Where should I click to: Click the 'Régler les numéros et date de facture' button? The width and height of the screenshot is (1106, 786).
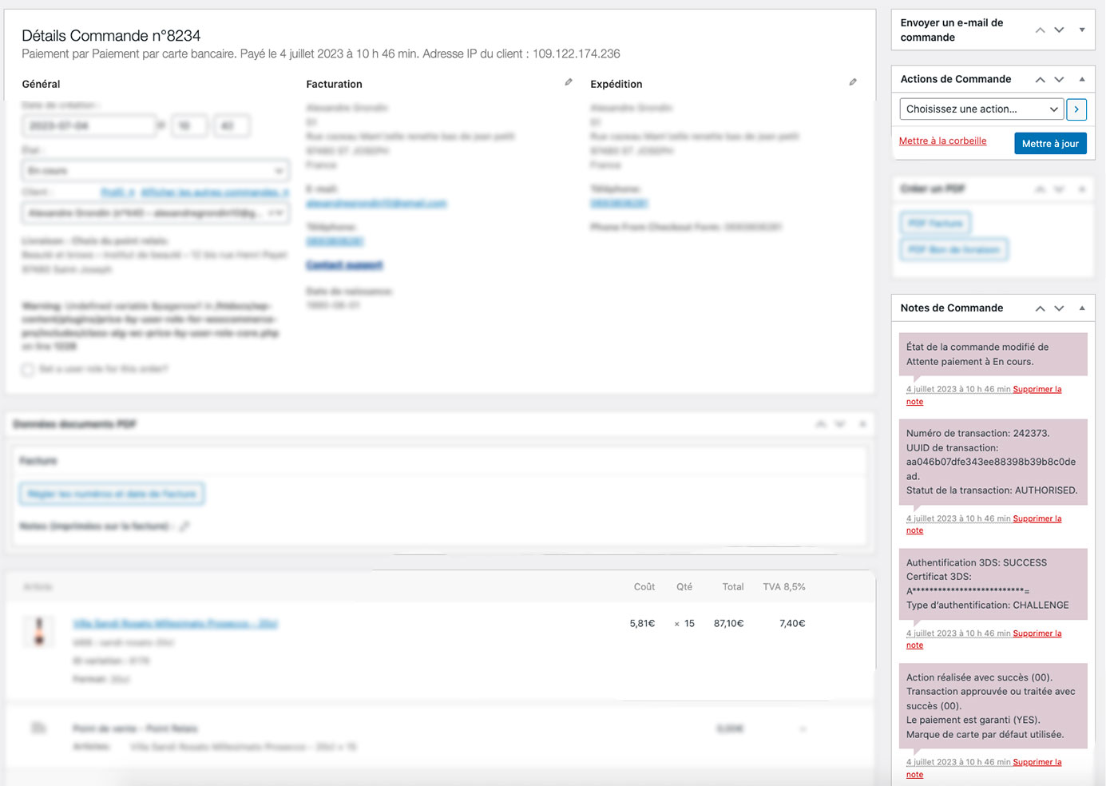point(112,494)
